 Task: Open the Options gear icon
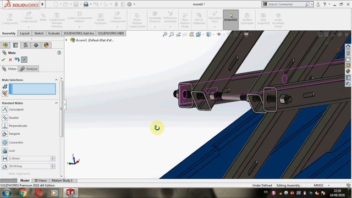(130, 4)
